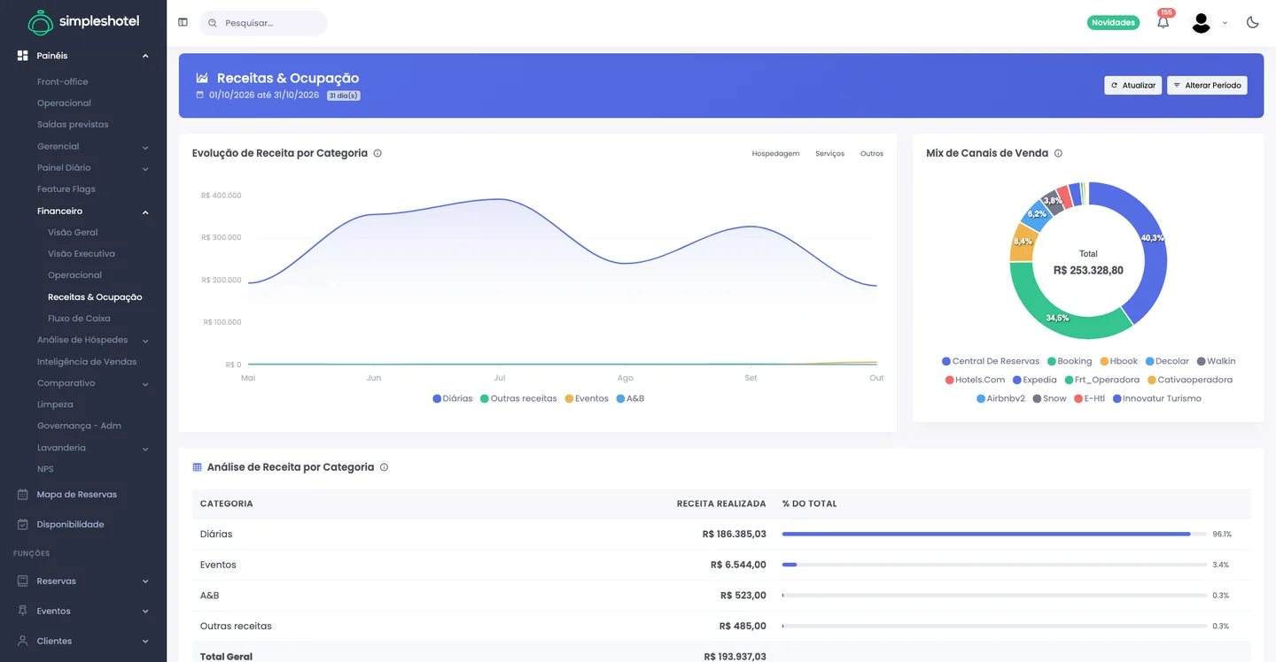Click the Eventos sidebar icon

point(23,612)
